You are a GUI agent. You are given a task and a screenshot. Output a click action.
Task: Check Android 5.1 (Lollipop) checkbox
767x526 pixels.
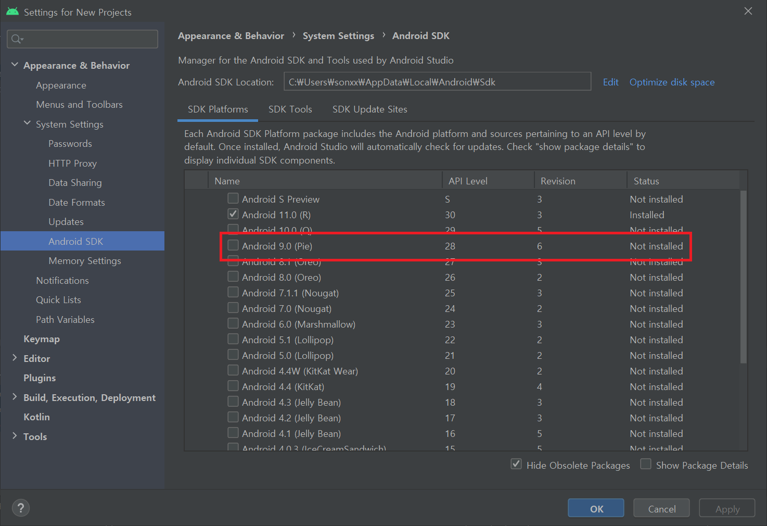pos(233,339)
